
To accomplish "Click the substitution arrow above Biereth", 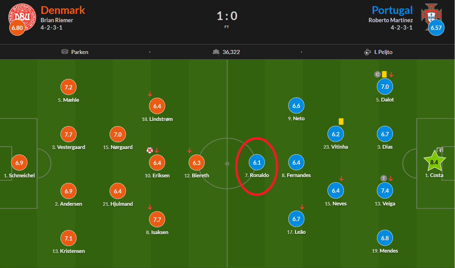I will pyautogui.click(x=189, y=150).
